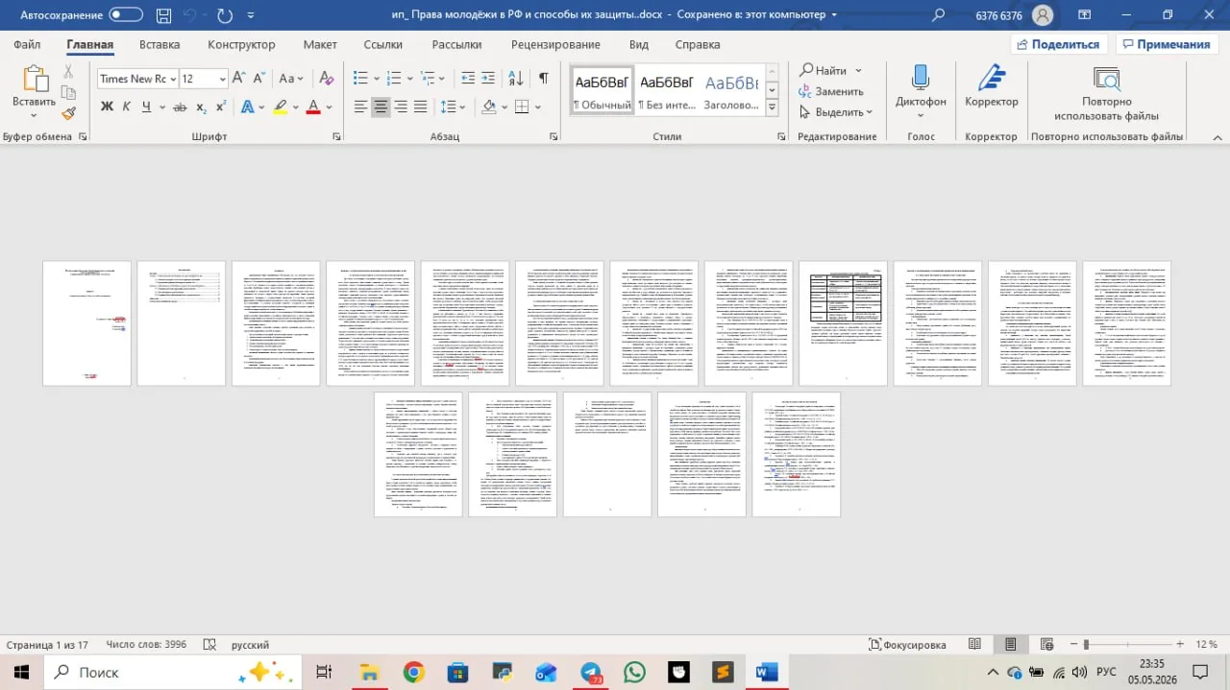Screen dimensions: 1230x690
Task: Open the Вставка ribbon tab
Action: pyautogui.click(x=160, y=44)
